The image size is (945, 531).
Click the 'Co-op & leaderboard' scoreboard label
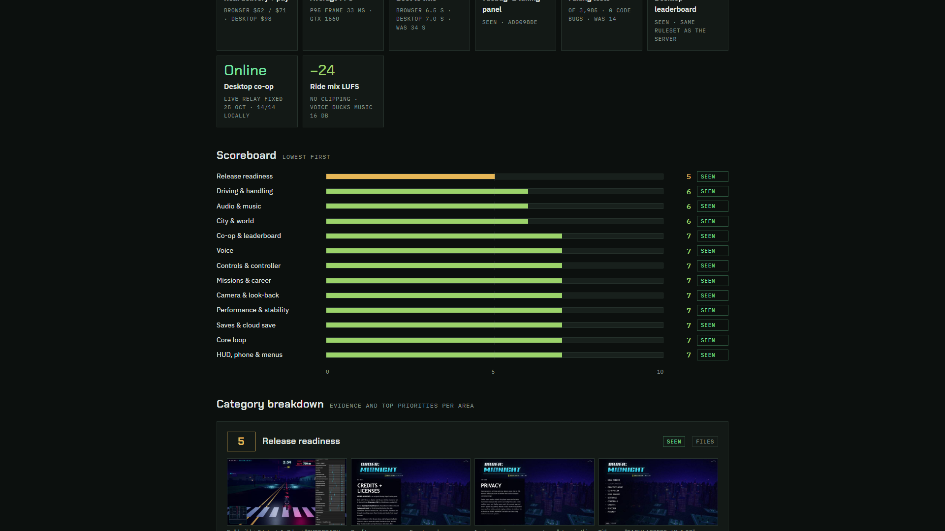click(249, 236)
